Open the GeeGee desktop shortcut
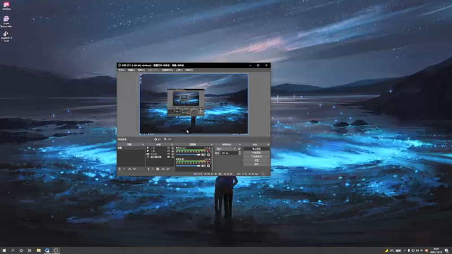The image size is (452, 254). pyautogui.click(x=6, y=6)
